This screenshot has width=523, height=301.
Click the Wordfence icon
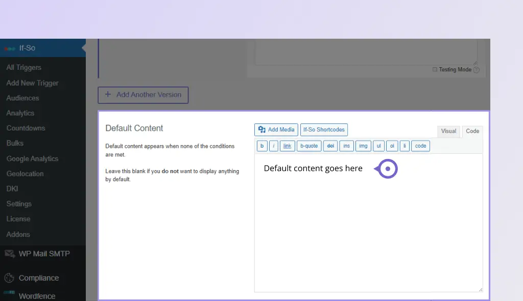pyautogui.click(x=9, y=293)
